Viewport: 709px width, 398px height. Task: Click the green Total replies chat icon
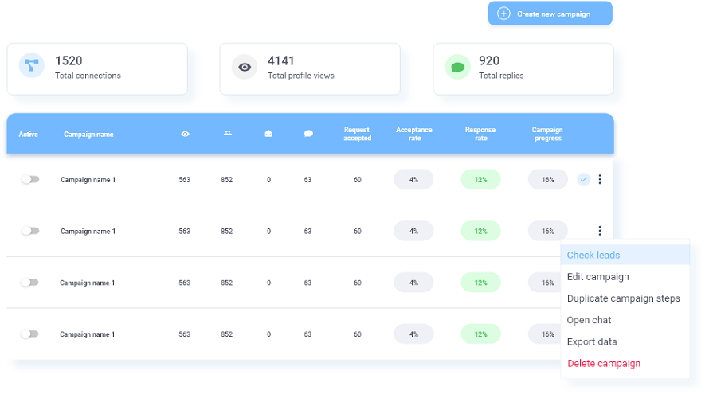457,67
